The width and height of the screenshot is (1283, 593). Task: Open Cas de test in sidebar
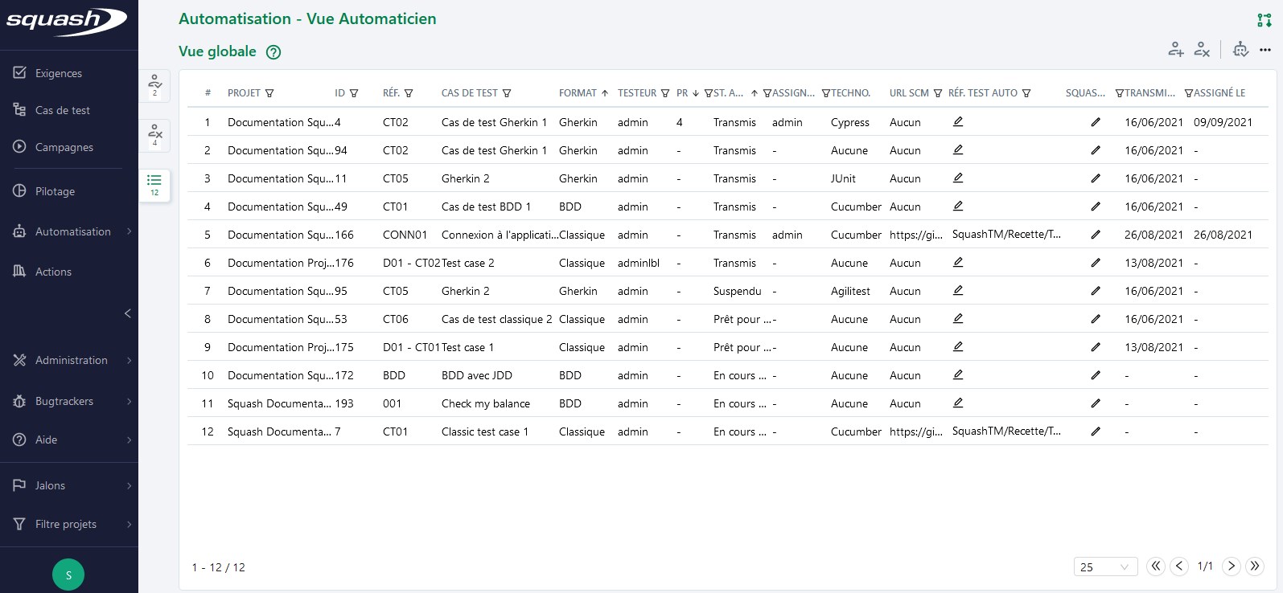click(x=62, y=110)
